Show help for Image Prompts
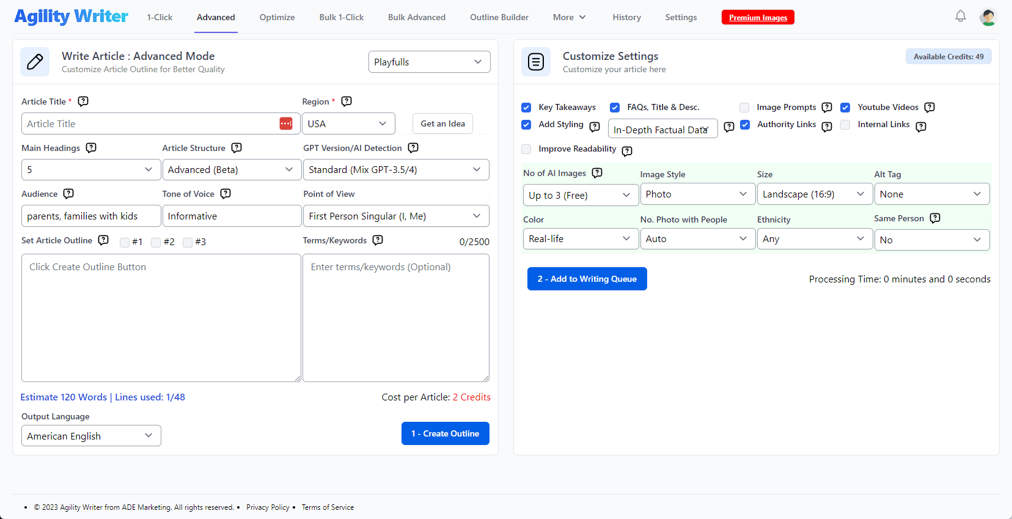 click(827, 108)
